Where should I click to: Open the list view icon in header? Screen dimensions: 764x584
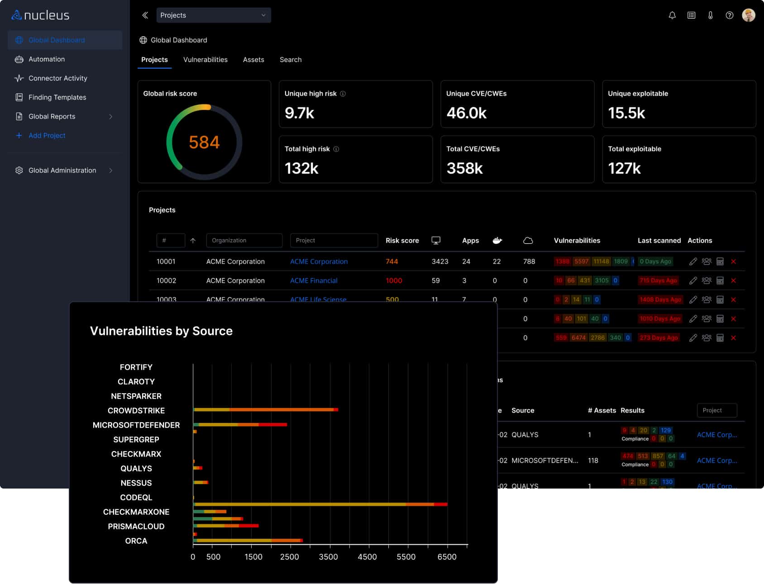[x=691, y=15]
